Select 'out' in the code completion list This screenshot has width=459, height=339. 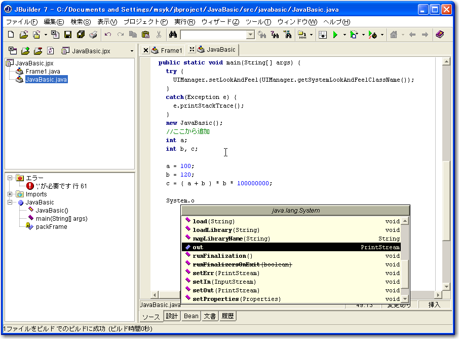198,247
